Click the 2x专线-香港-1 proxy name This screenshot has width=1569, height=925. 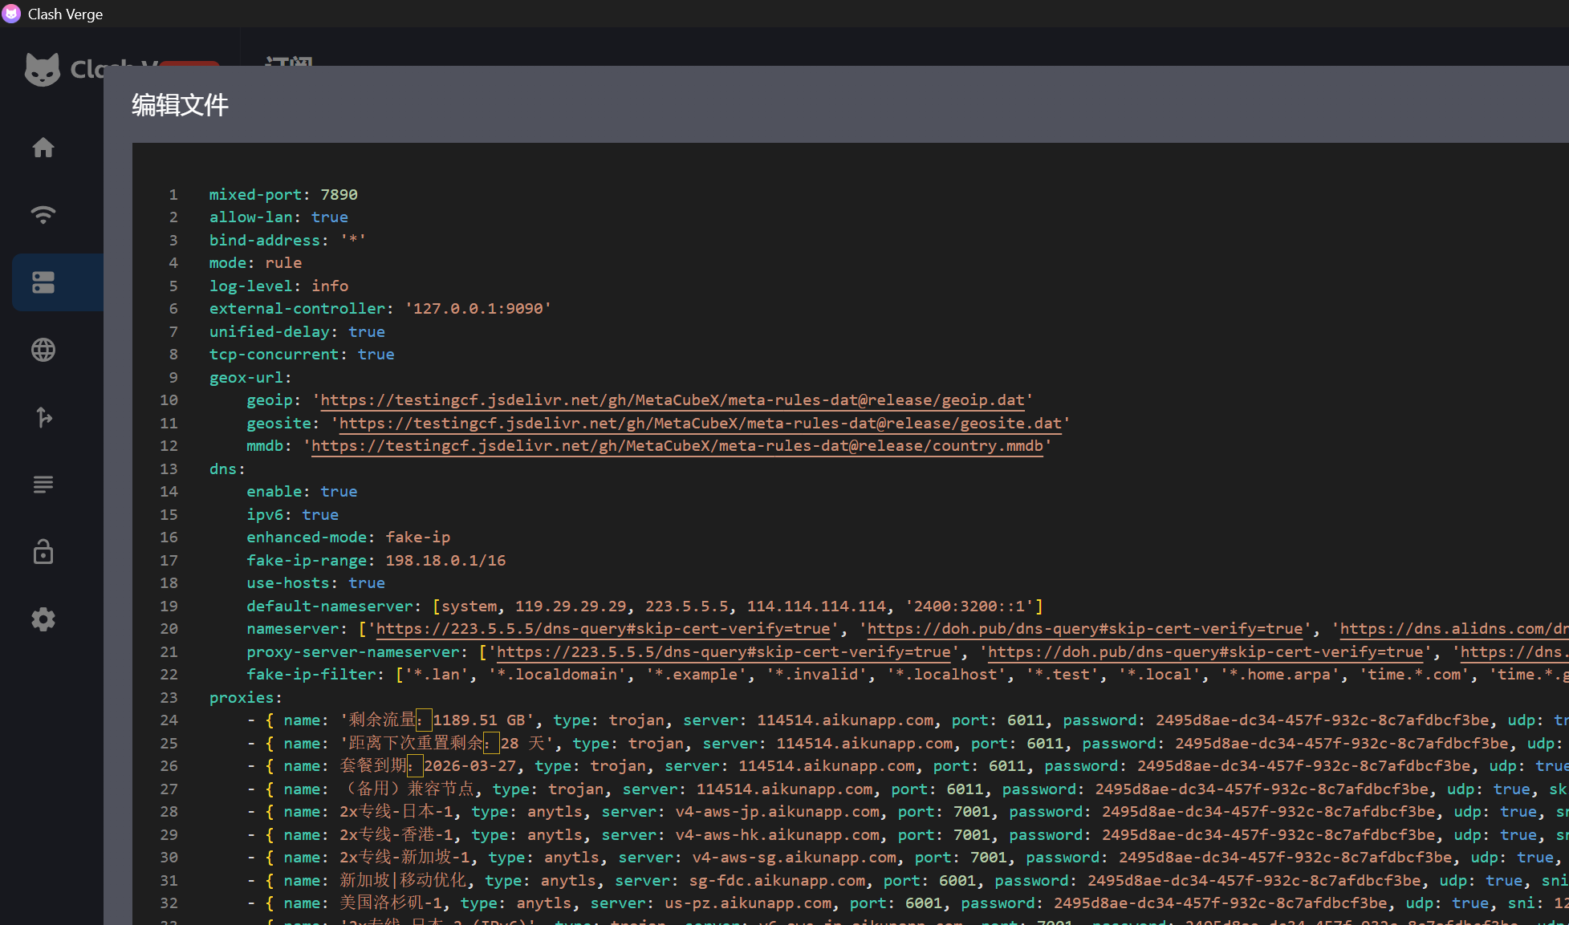pyautogui.click(x=396, y=835)
